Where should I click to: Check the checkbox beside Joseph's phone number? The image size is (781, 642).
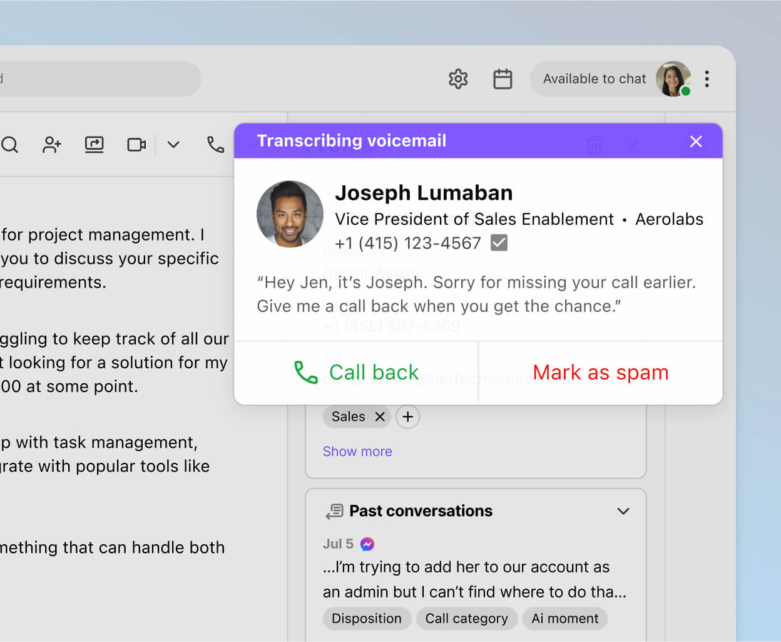[499, 242]
